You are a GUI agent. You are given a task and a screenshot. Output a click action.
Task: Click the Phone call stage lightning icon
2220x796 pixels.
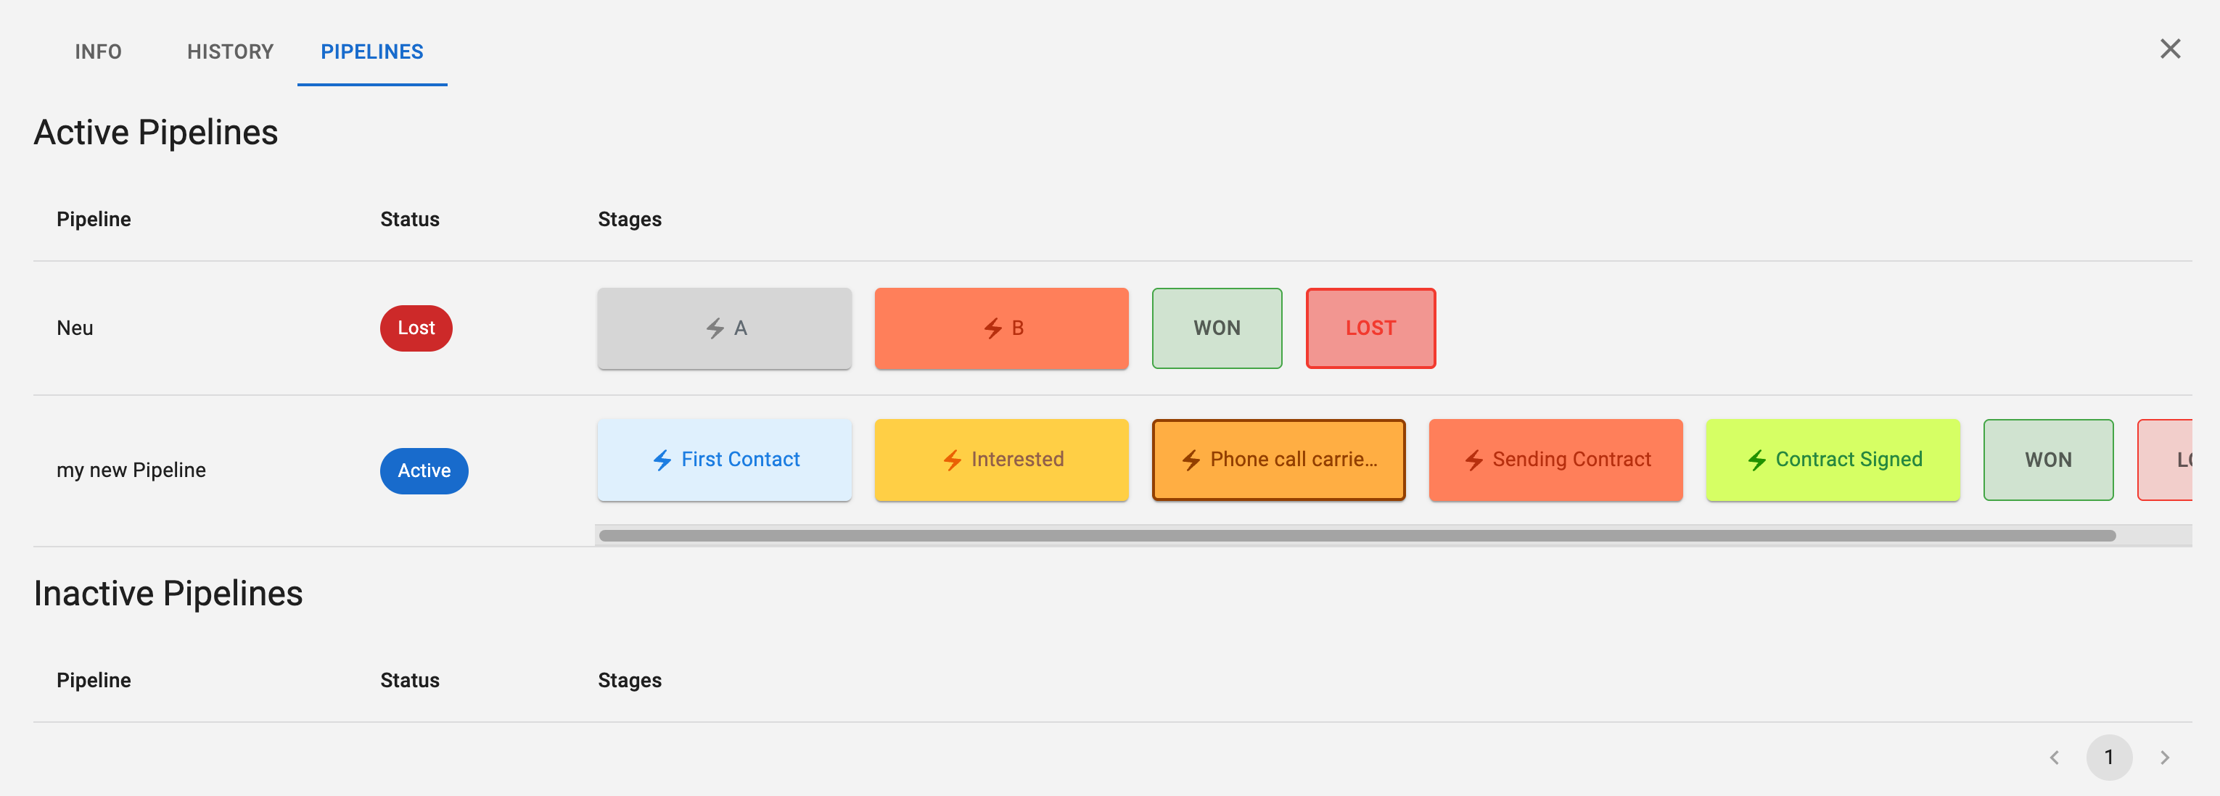pyautogui.click(x=1191, y=460)
